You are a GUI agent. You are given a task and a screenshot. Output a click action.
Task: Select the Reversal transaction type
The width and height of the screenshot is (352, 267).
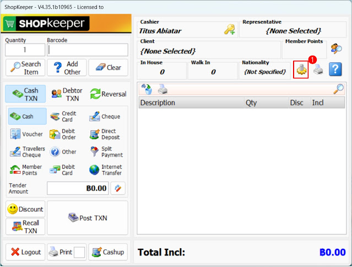[x=108, y=94]
